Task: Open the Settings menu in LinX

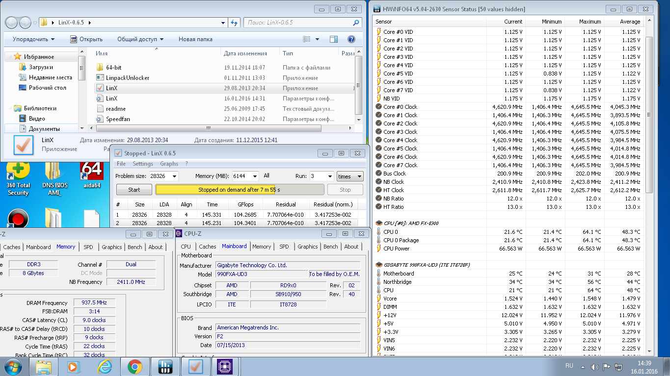Action: 143,164
